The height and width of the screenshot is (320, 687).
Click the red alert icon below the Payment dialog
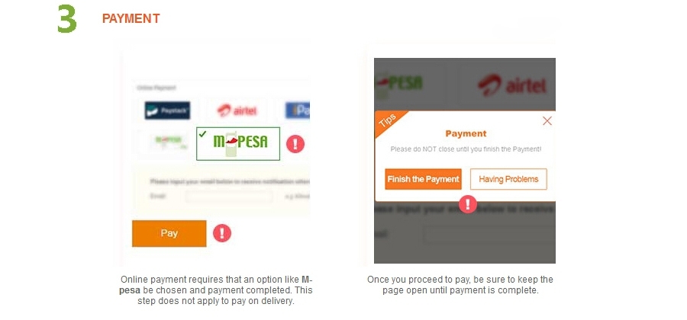tap(468, 203)
